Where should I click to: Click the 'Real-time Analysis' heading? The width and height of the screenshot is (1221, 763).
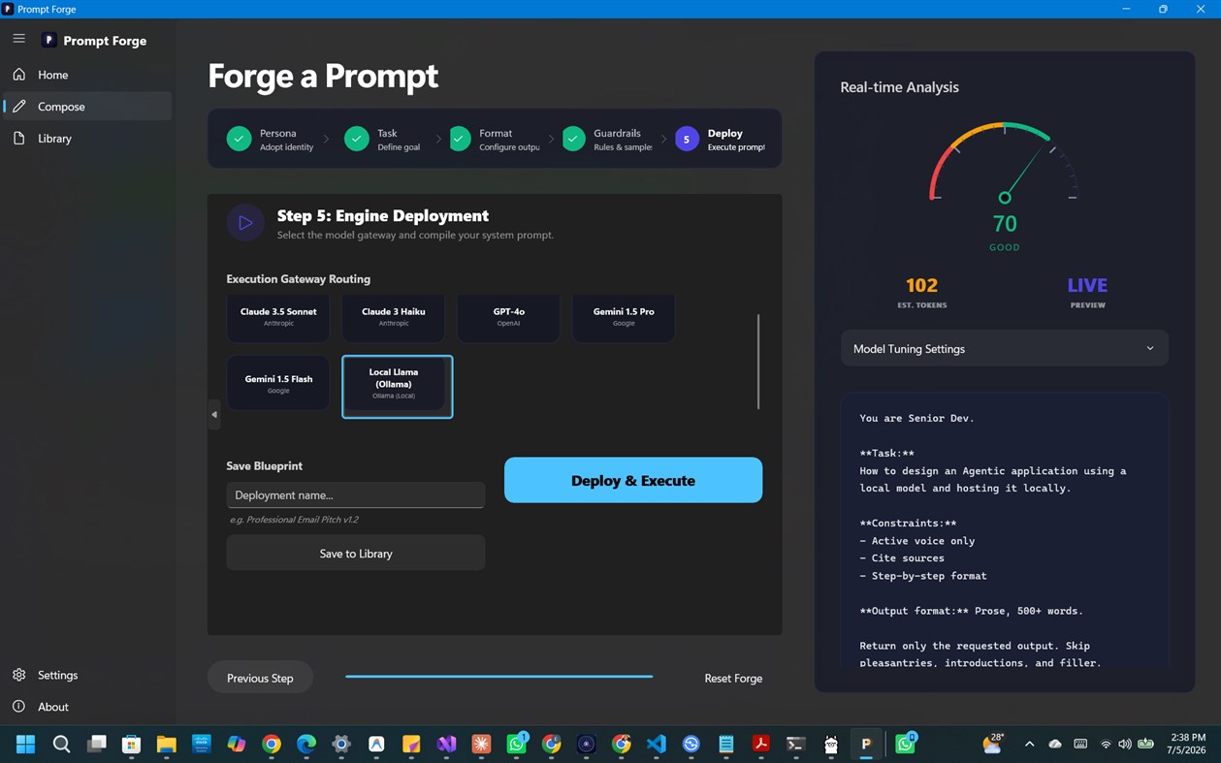point(899,87)
